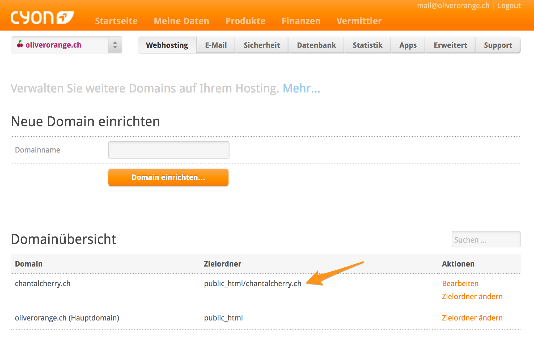534x342 pixels.
Task: Go to Meine Daten
Action: [x=181, y=21]
